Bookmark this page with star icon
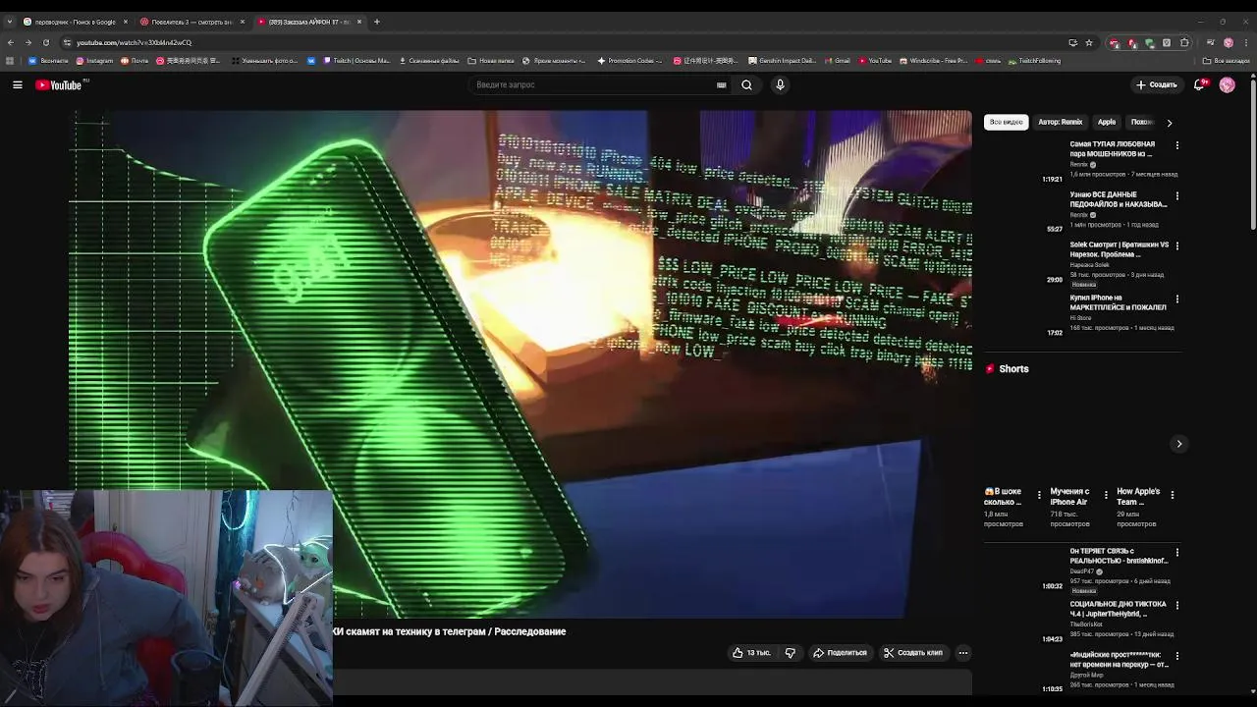 pos(1089,42)
